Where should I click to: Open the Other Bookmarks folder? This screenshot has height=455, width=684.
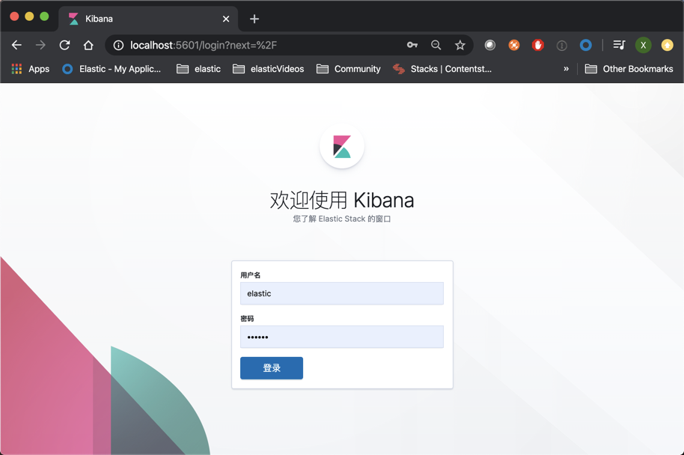tap(629, 69)
